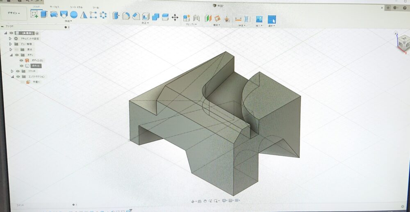Select the Plane at Angle tool
The image size is (410, 212).
pos(217,18)
